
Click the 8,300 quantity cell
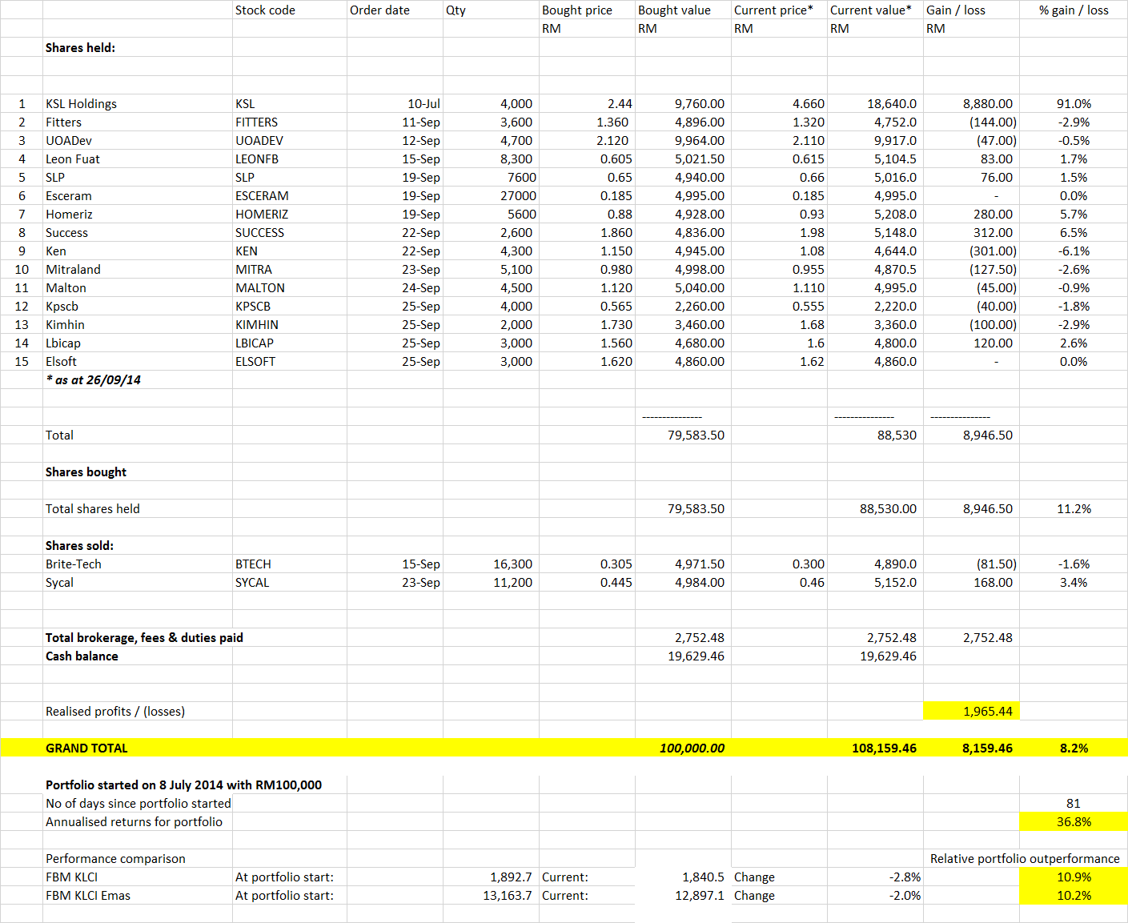pos(491,159)
